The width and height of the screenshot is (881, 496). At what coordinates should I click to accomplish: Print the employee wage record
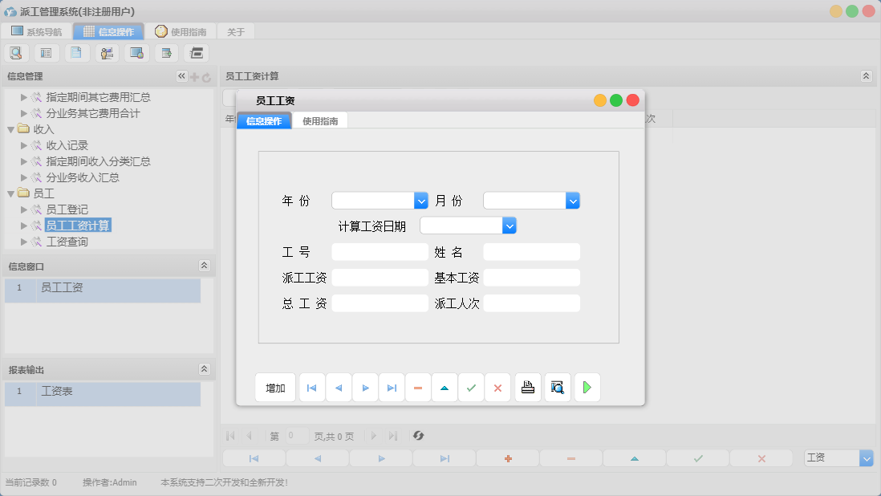tap(528, 387)
